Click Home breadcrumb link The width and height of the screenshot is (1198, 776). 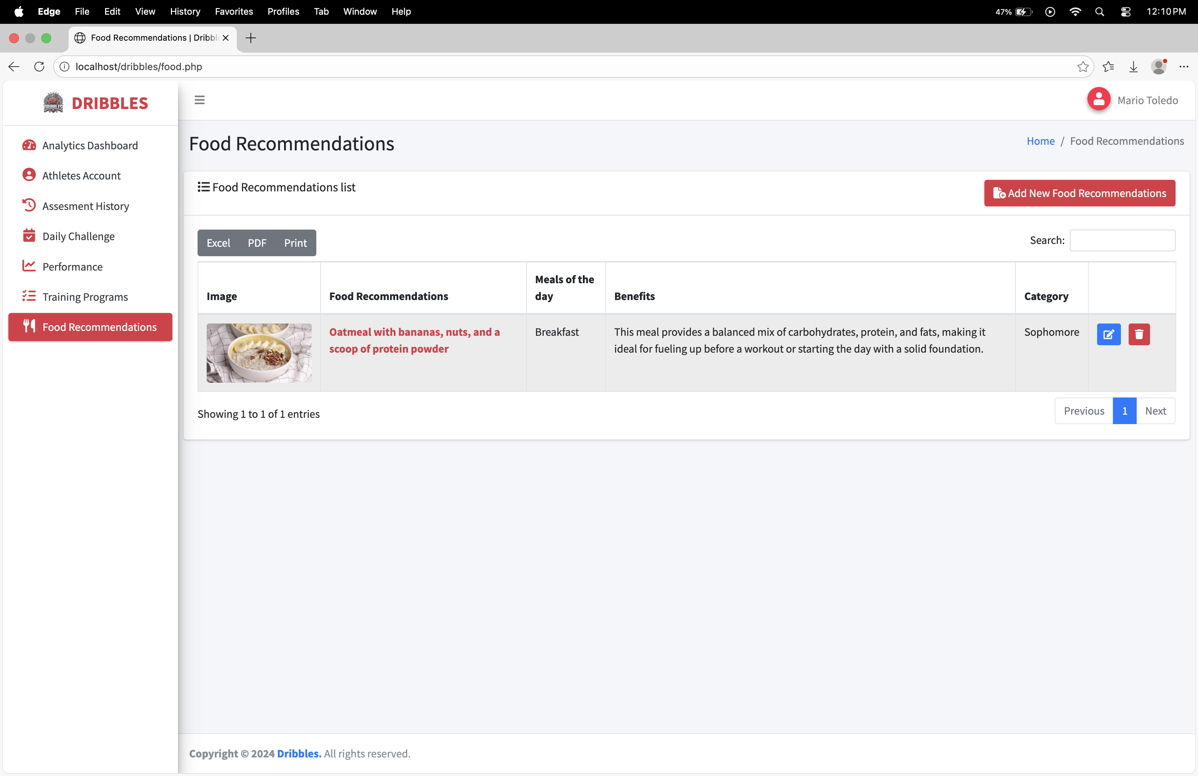[x=1040, y=141]
